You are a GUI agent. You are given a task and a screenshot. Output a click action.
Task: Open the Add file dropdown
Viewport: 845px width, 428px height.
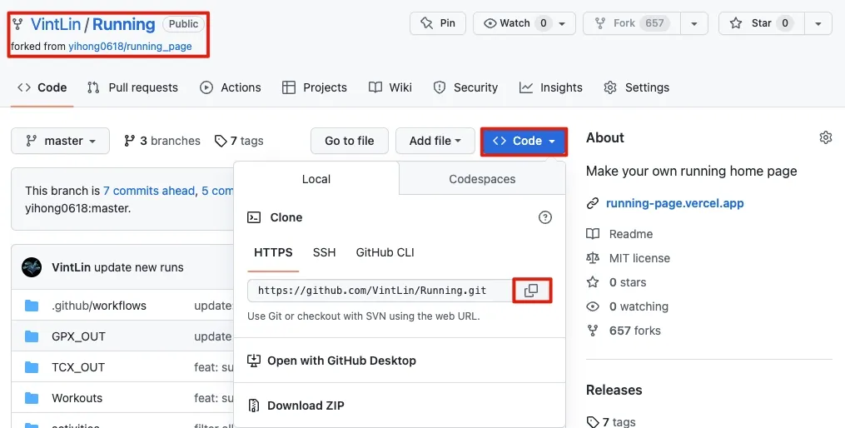(x=435, y=141)
